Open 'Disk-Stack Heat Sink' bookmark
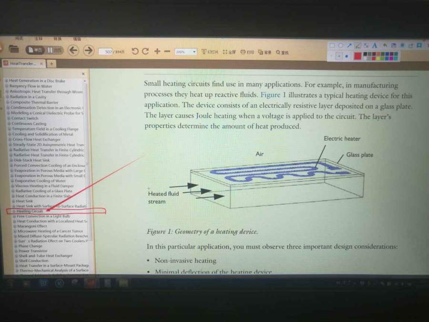 click(32, 160)
